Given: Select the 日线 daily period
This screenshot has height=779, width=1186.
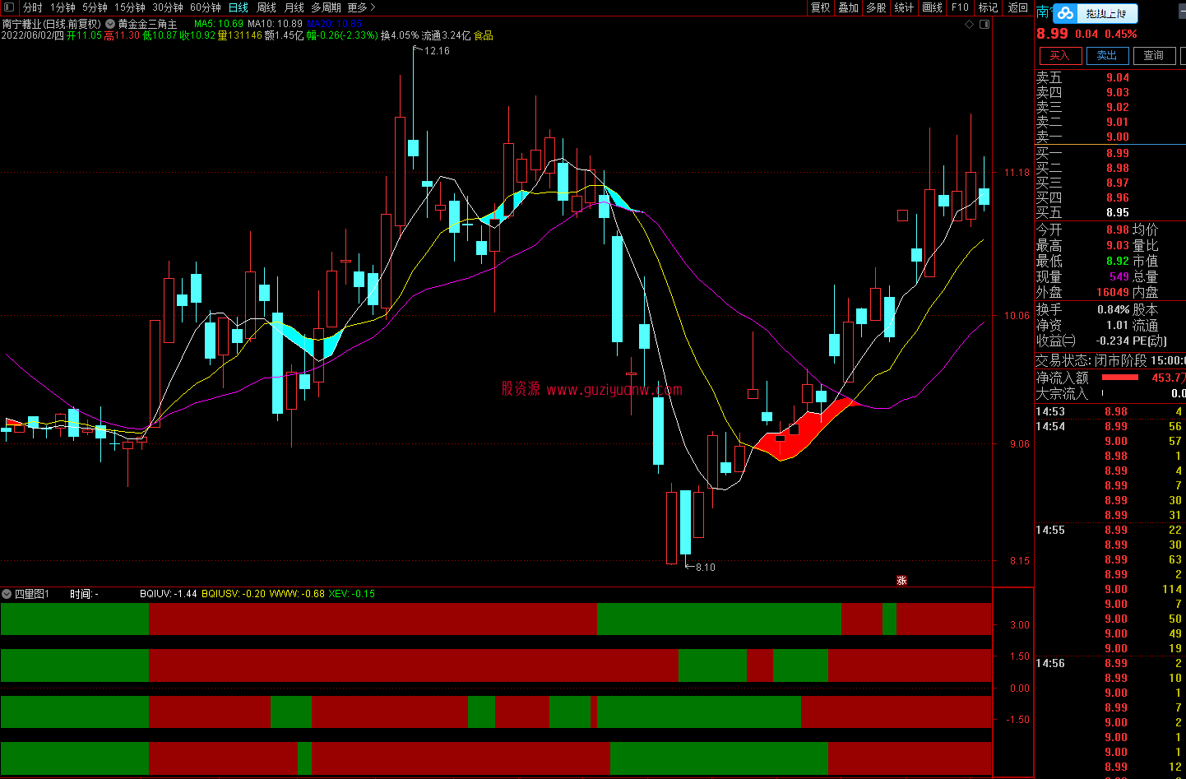Looking at the screenshot, I should (239, 7).
